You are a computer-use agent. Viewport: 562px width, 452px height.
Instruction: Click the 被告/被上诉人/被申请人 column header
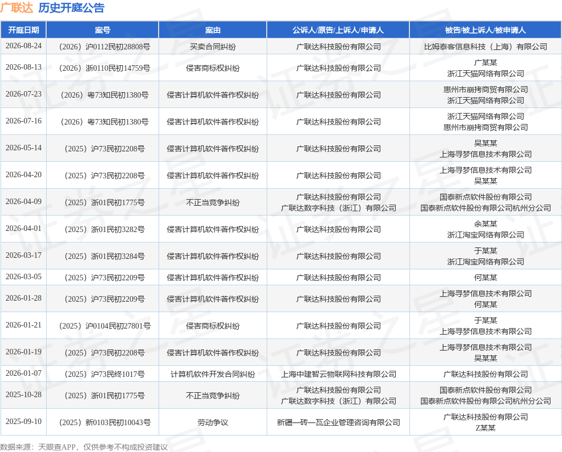click(x=485, y=30)
